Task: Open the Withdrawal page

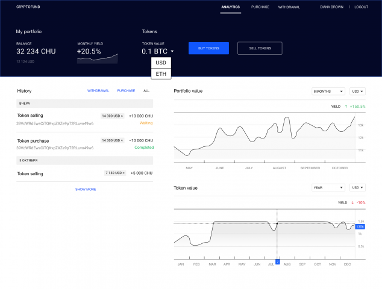Action: 289,7
